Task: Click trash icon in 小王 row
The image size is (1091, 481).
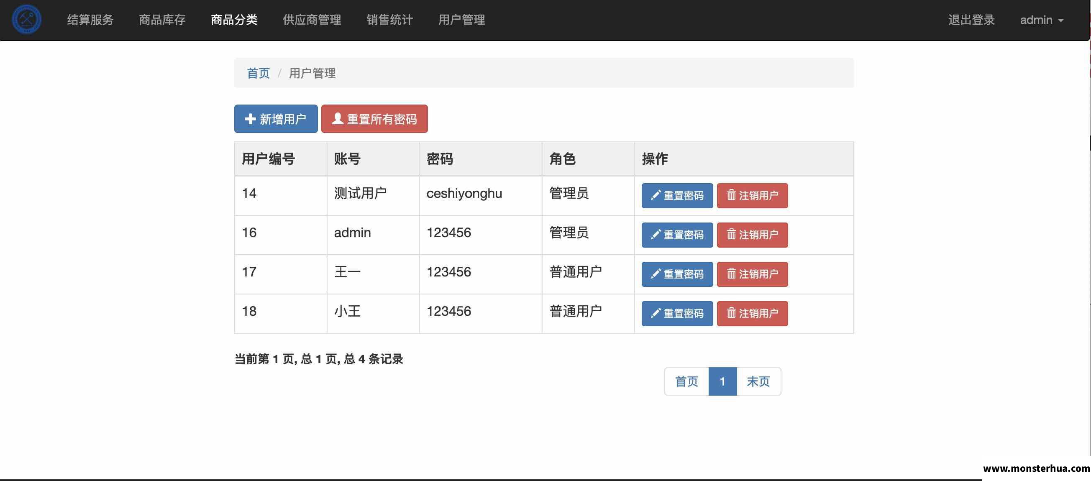Action: pos(731,313)
